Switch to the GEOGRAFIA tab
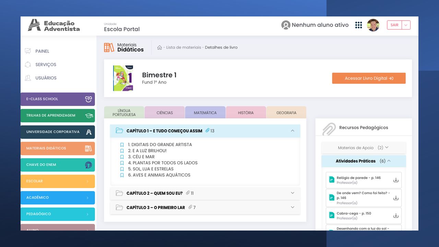The height and width of the screenshot is (247, 439). click(x=286, y=113)
